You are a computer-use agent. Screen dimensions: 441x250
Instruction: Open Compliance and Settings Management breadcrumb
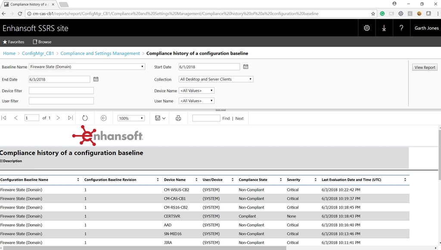(100, 53)
